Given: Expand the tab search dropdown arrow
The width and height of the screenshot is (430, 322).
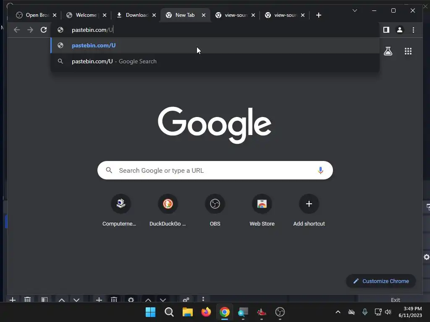Looking at the screenshot, I should [x=354, y=10].
